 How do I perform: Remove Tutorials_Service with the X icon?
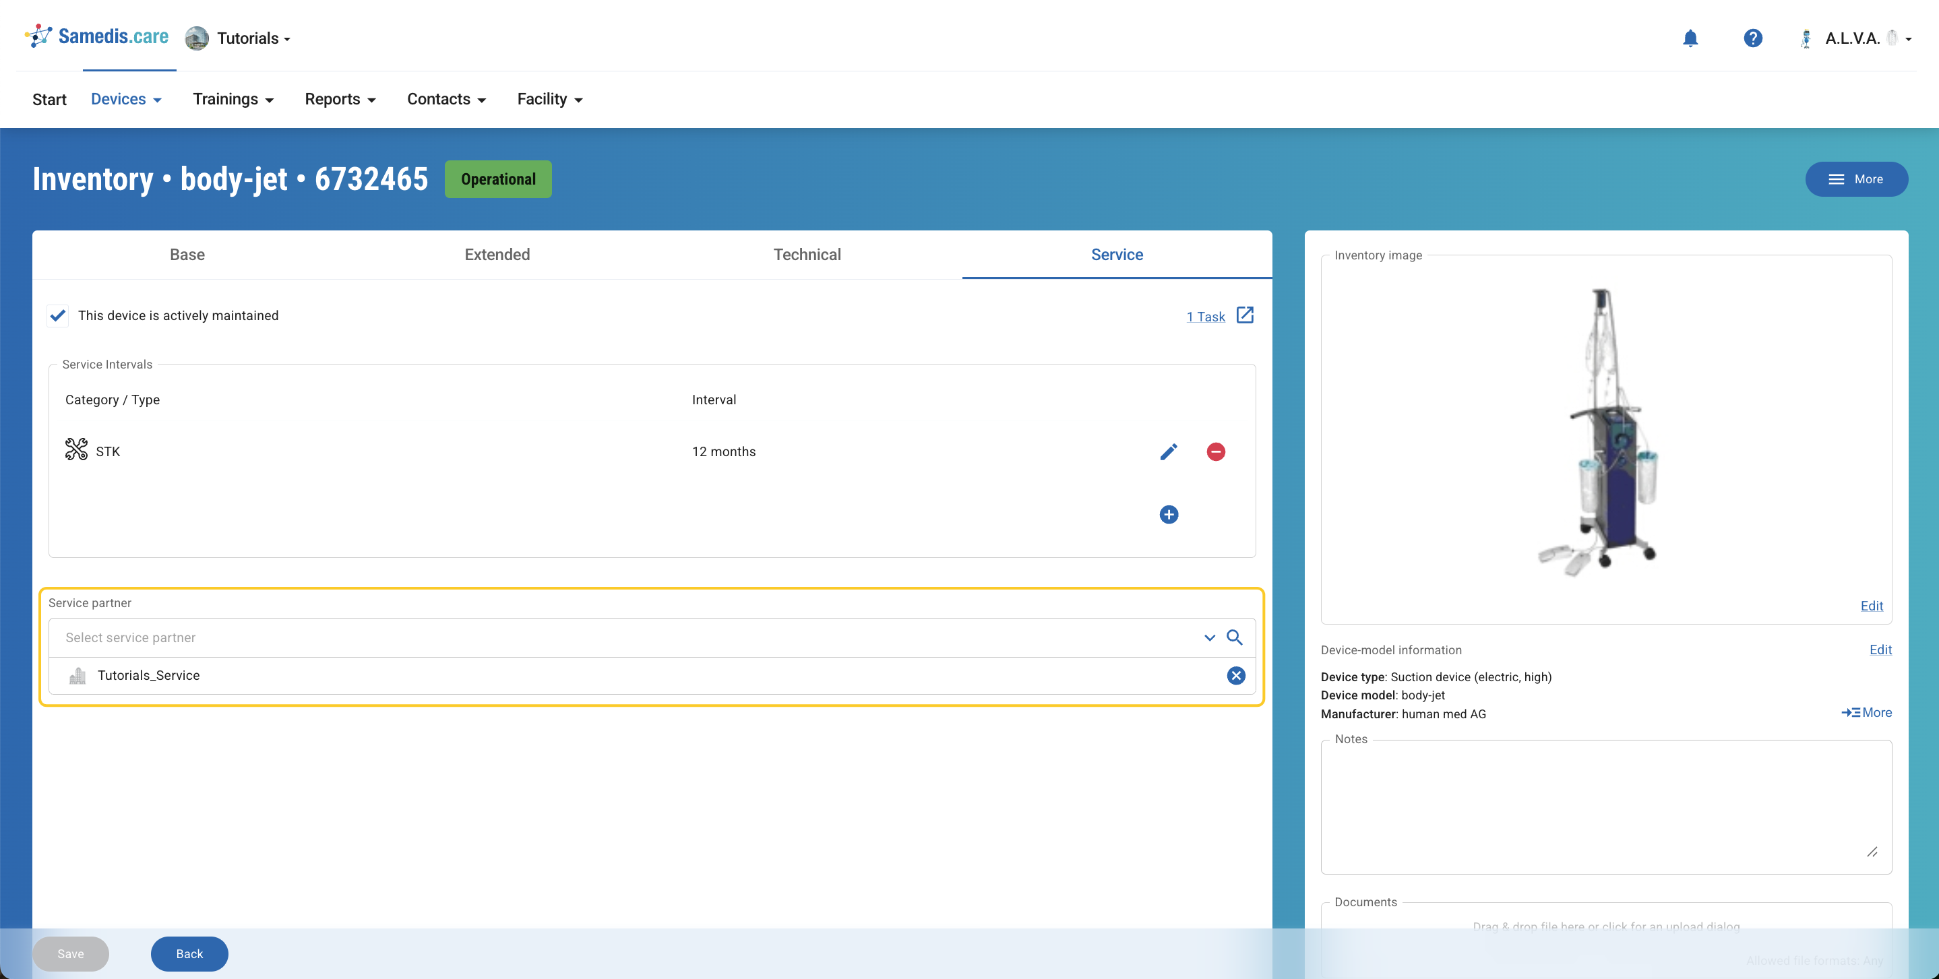pyautogui.click(x=1235, y=675)
